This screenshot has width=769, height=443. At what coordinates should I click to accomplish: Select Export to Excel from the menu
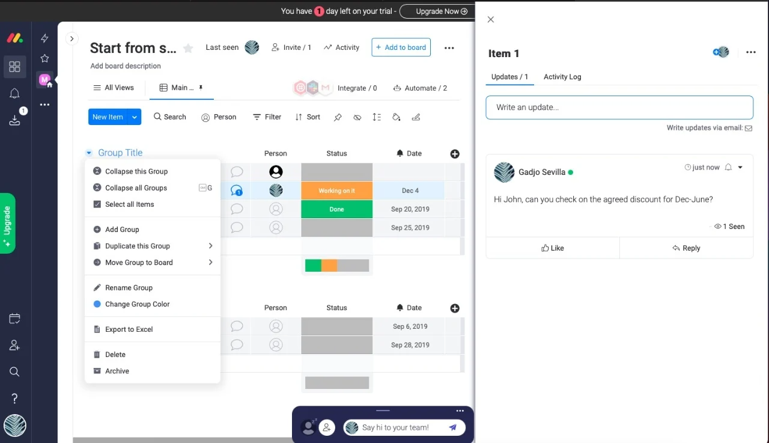pos(129,329)
